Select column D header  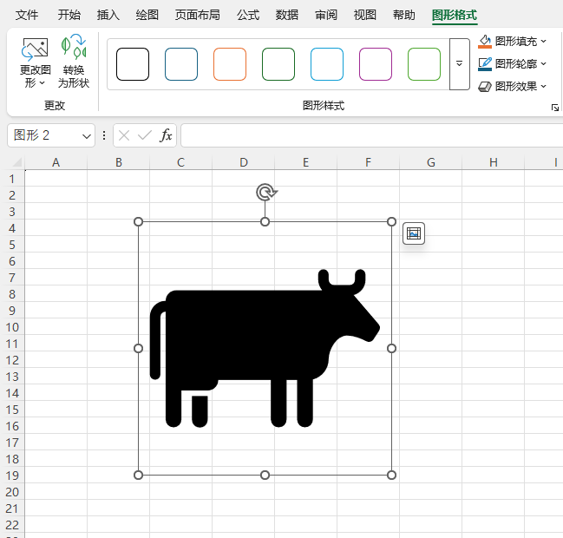click(244, 162)
